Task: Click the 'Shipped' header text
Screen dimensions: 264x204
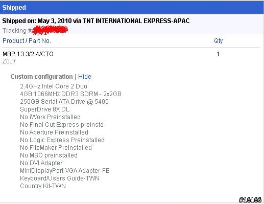Action: coord(14,8)
